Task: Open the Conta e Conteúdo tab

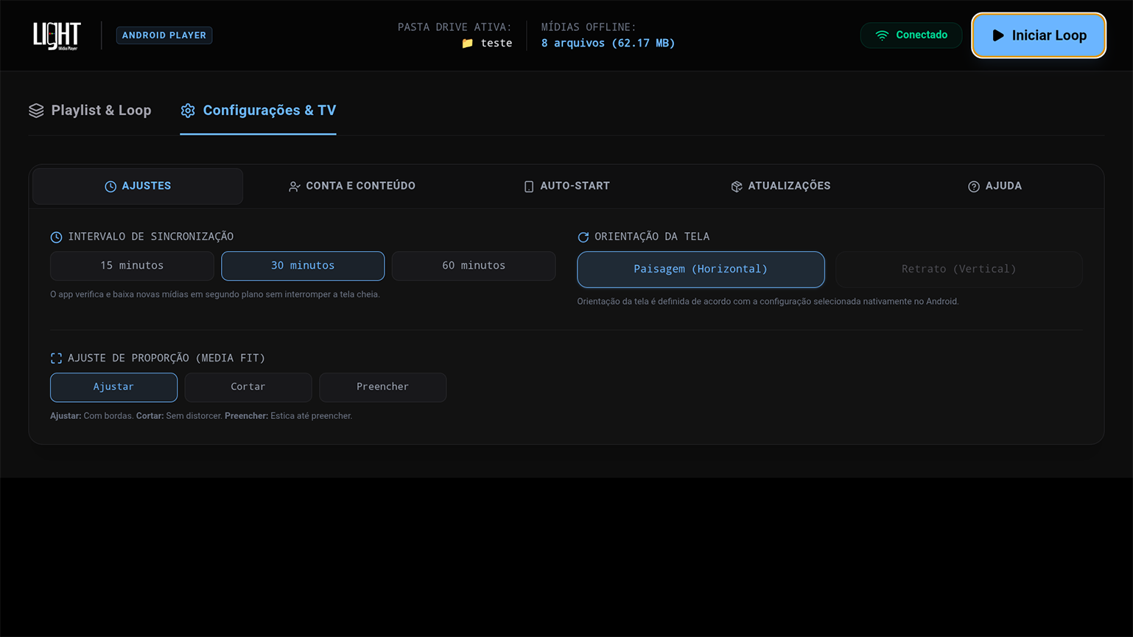Action: point(351,186)
